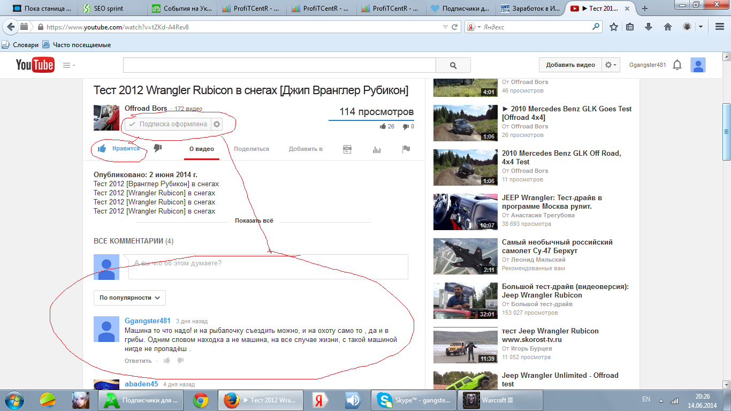This screenshot has width=731, height=411.
Task: Switch to the Подписчики д... tab
Action: [461, 9]
